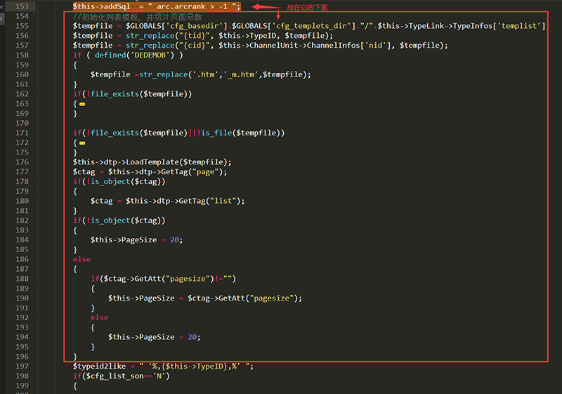Click the if(!is_object($ctag)) statement on line 182
The width and height of the screenshot is (562, 394).
[119, 221]
